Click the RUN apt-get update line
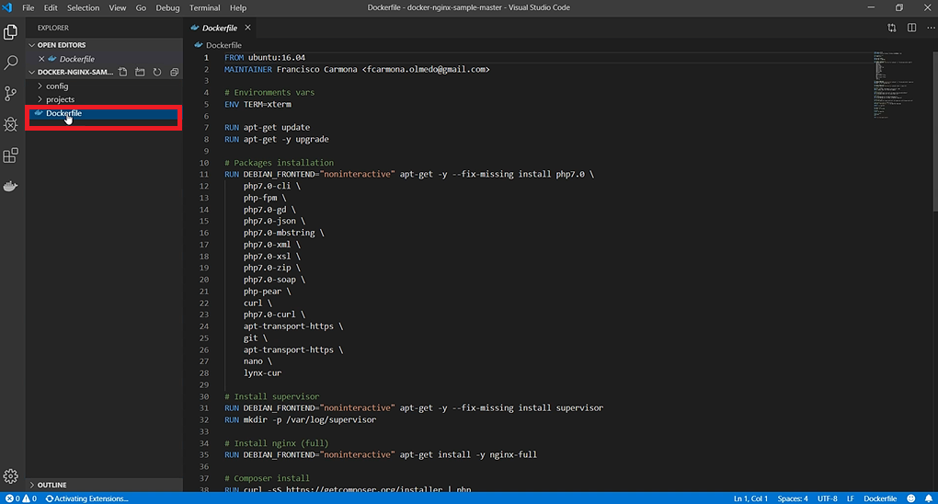The image size is (938, 504). [268, 128]
